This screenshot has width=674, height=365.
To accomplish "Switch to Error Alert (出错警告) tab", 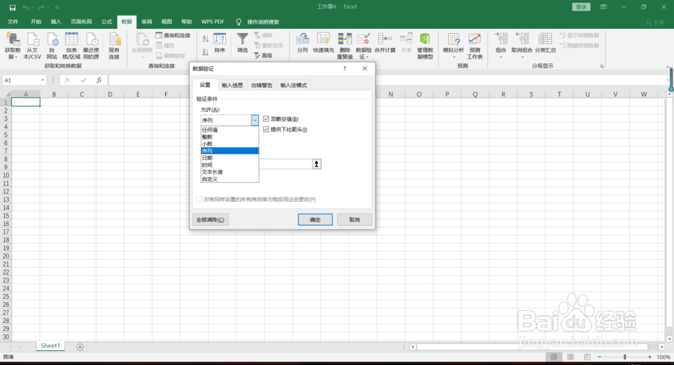I will [x=262, y=85].
